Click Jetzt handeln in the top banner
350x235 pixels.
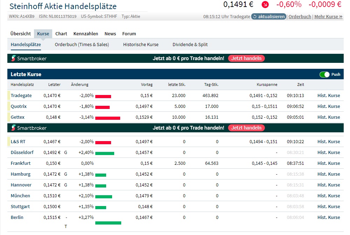[x=246, y=58]
